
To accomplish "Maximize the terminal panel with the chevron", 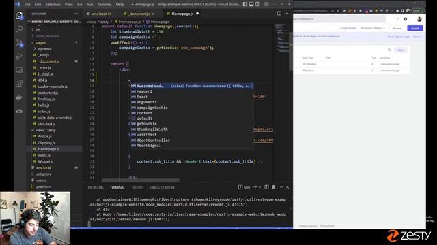I will pos(281,187).
